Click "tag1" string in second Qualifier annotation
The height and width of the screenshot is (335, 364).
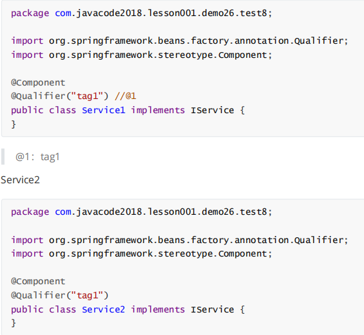(x=87, y=295)
